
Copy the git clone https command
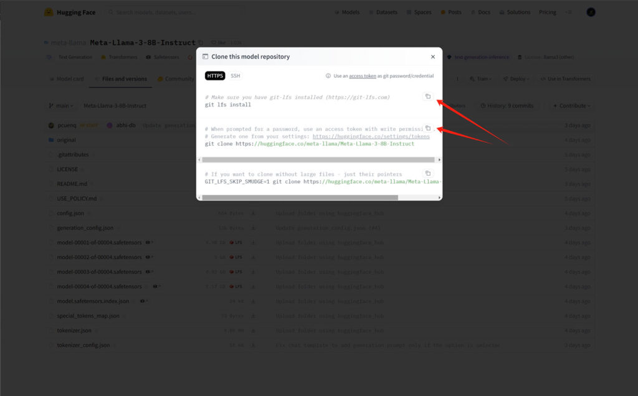tap(427, 128)
